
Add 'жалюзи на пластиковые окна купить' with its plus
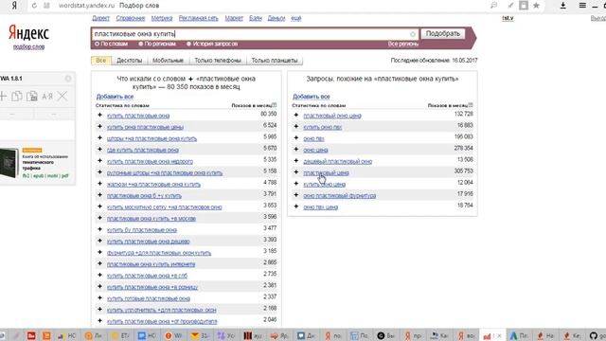click(100, 184)
